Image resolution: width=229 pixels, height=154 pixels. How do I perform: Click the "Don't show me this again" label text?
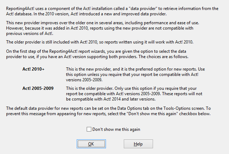[x=116, y=129]
